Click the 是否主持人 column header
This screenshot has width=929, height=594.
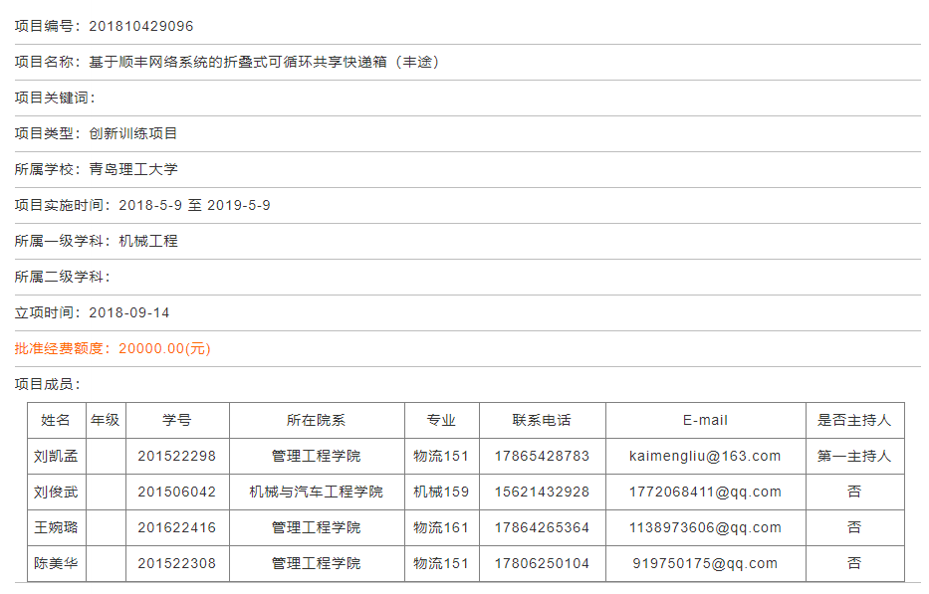[x=854, y=420]
